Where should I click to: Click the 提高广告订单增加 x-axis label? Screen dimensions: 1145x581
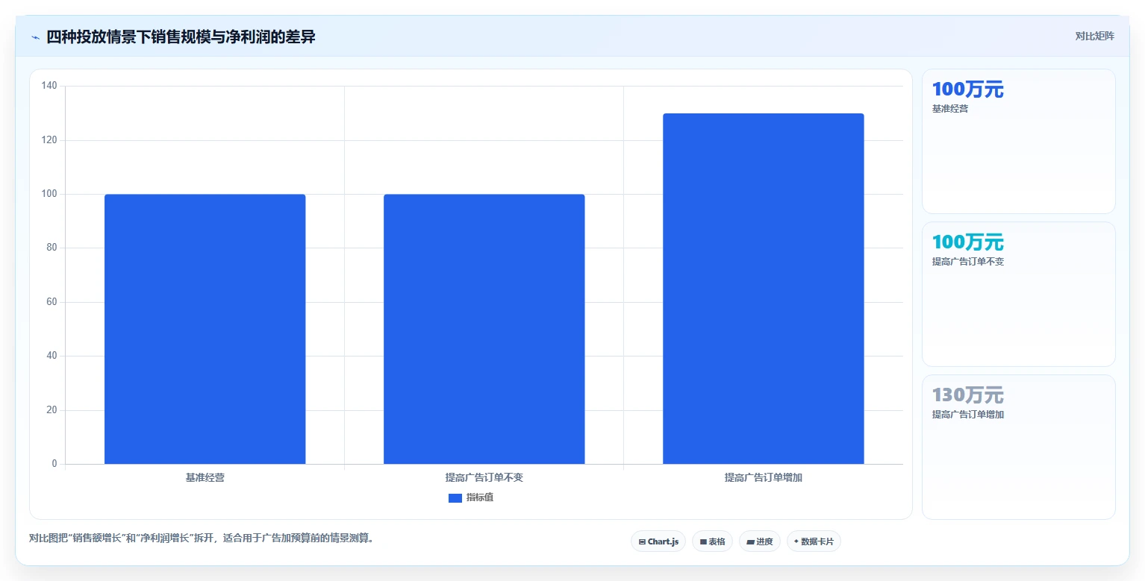click(x=763, y=477)
